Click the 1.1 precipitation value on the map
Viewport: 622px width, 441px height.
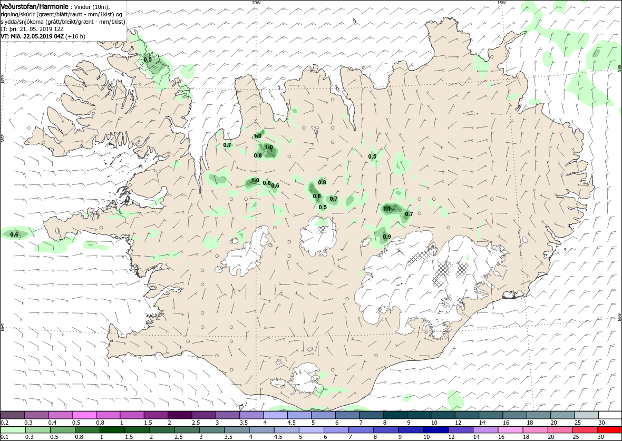tap(387, 209)
